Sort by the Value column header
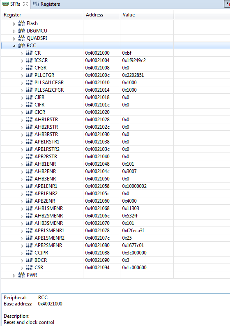 (147, 15)
